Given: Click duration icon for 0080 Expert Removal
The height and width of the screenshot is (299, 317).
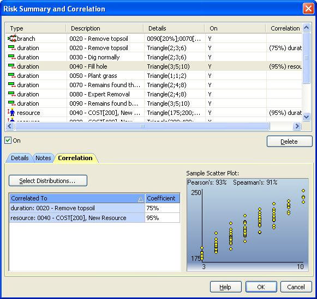Looking at the screenshot, I should coord(11,94).
